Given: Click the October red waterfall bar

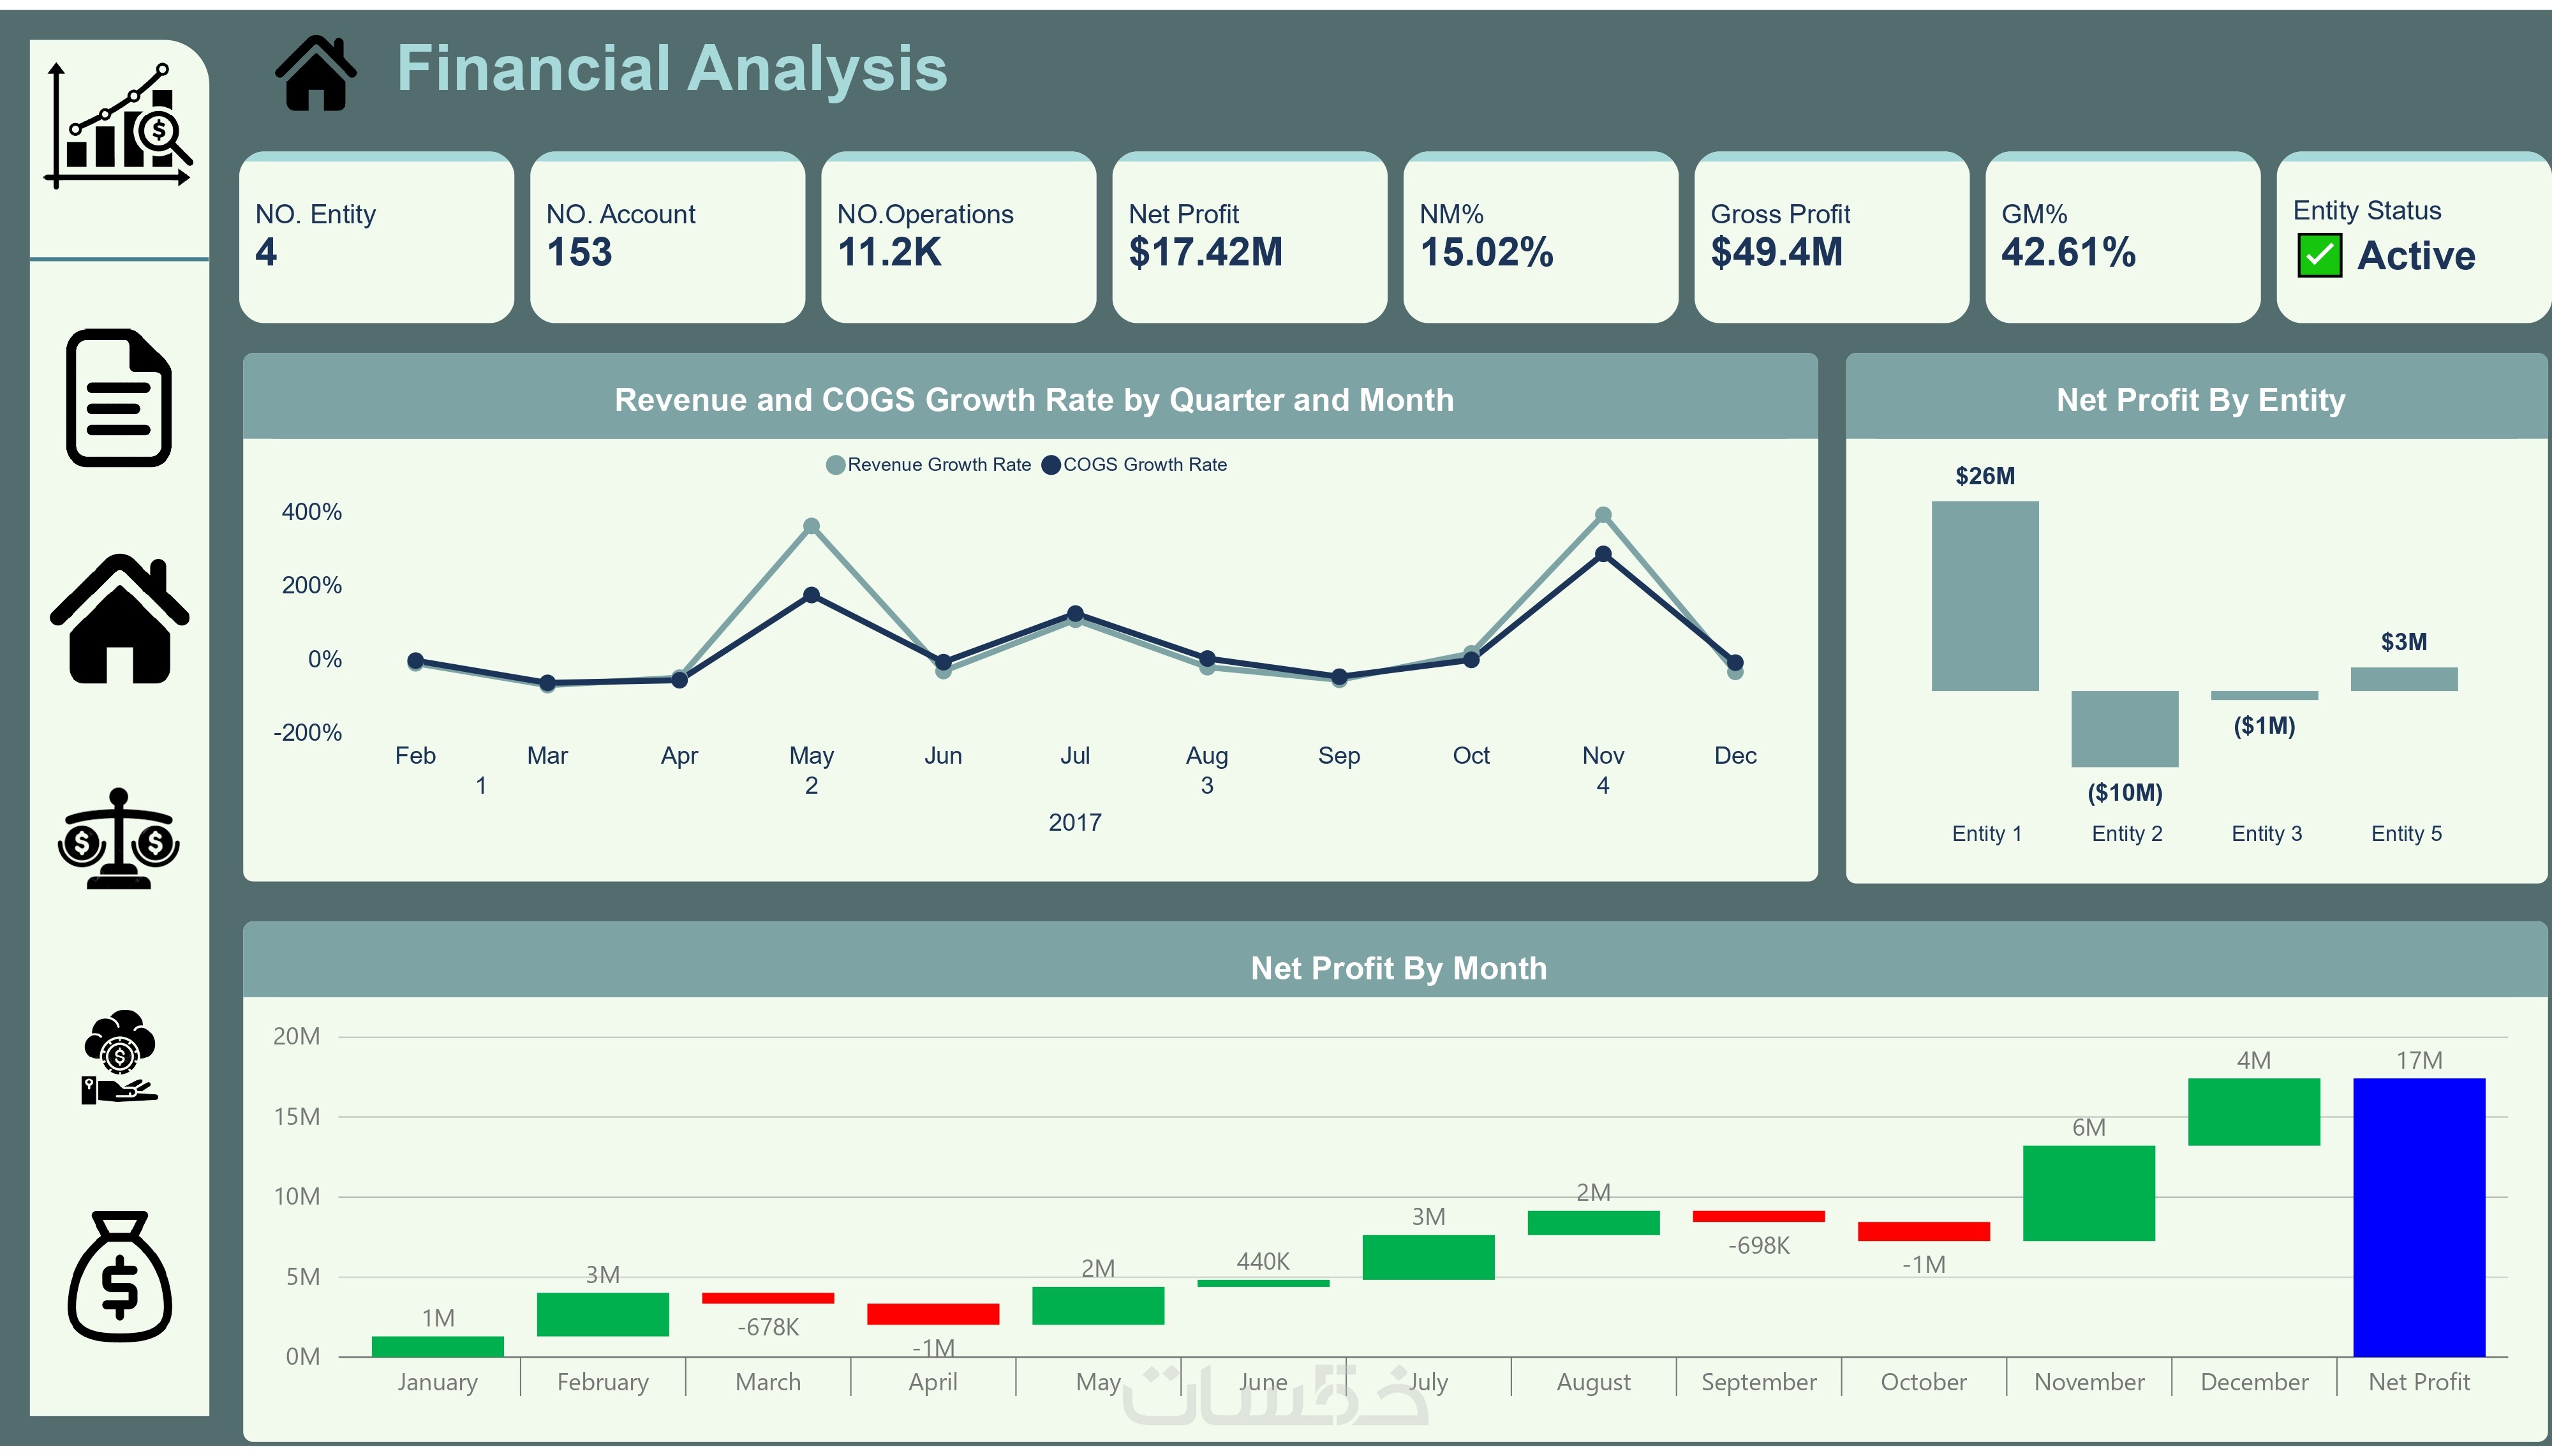Looking at the screenshot, I should click(x=1923, y=1231).
